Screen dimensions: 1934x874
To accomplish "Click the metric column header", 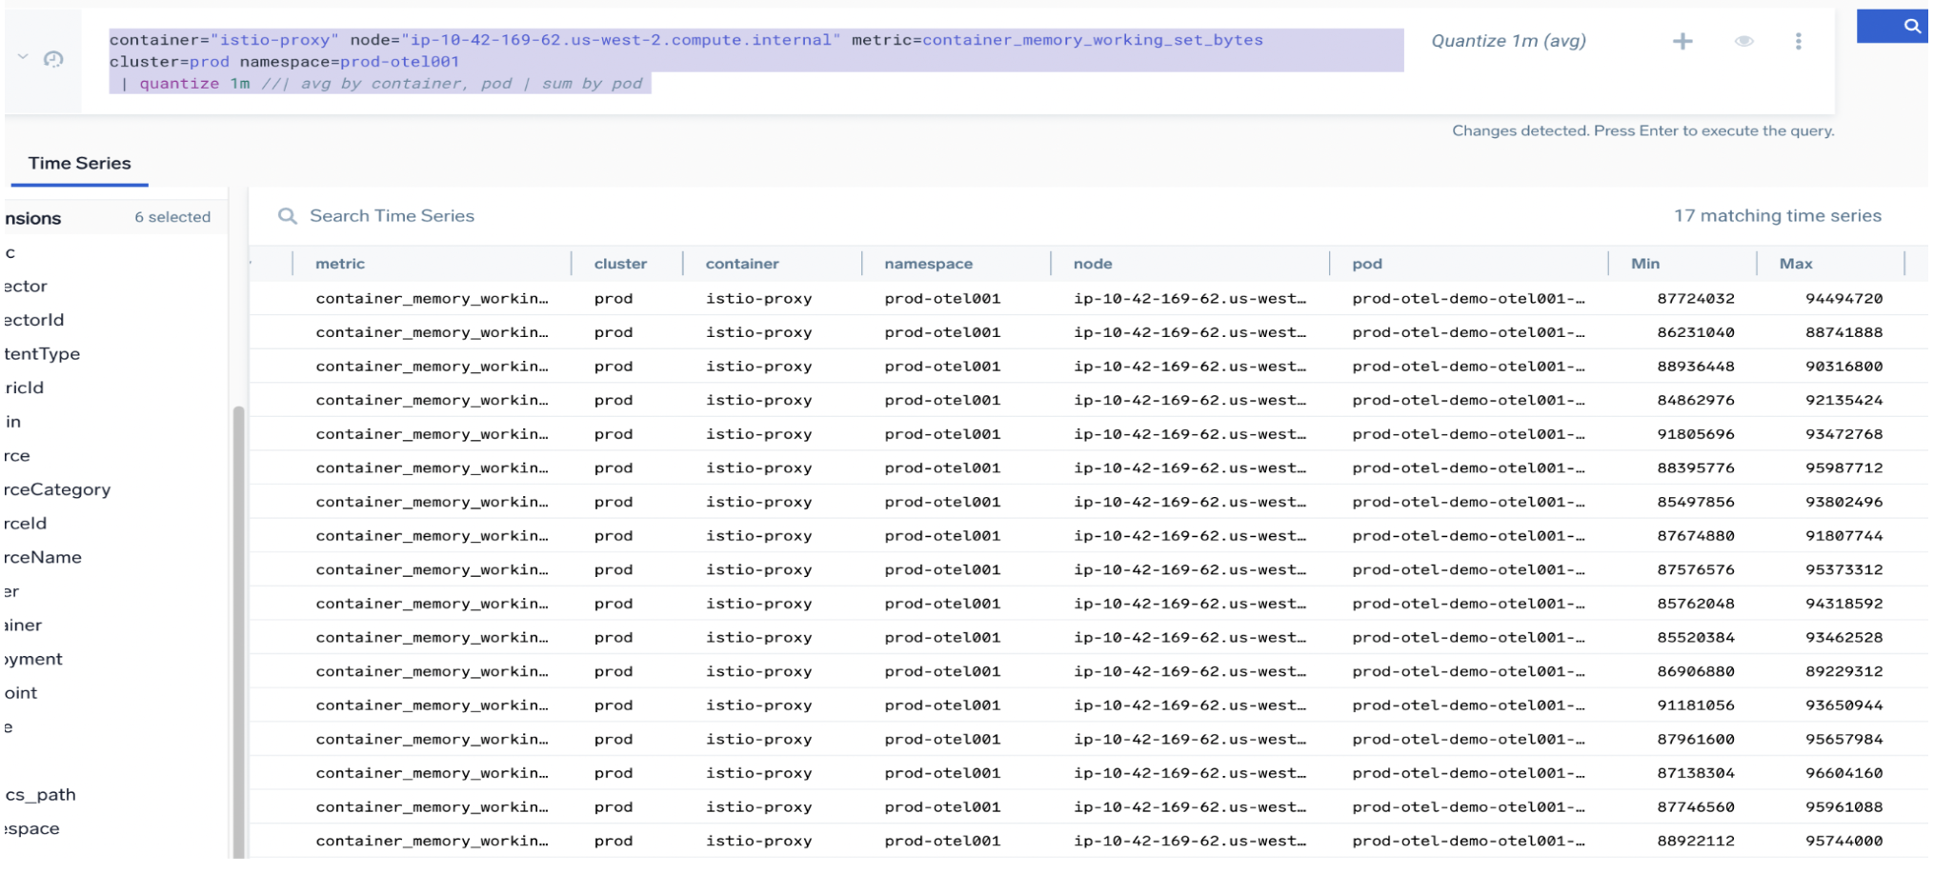I will point(340,264).
